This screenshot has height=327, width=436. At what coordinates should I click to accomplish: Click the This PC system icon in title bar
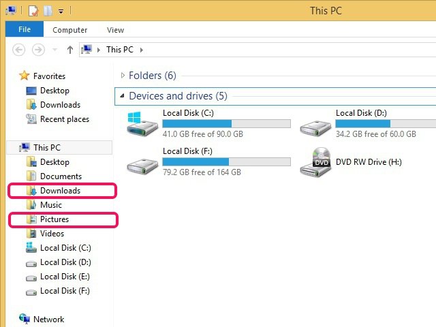tap(11, 11)
